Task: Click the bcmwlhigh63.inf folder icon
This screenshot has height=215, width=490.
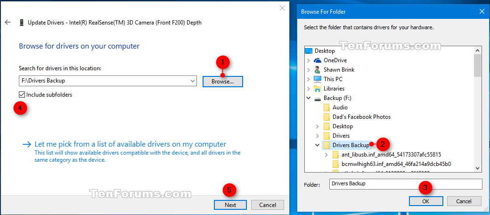Action: 335,164
